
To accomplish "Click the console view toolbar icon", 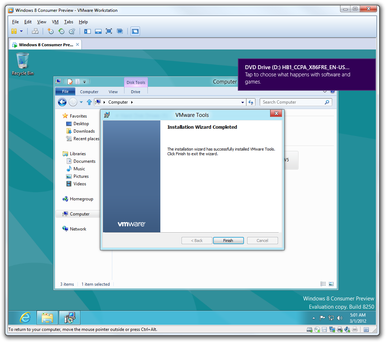I will click(x=135, y=31).
